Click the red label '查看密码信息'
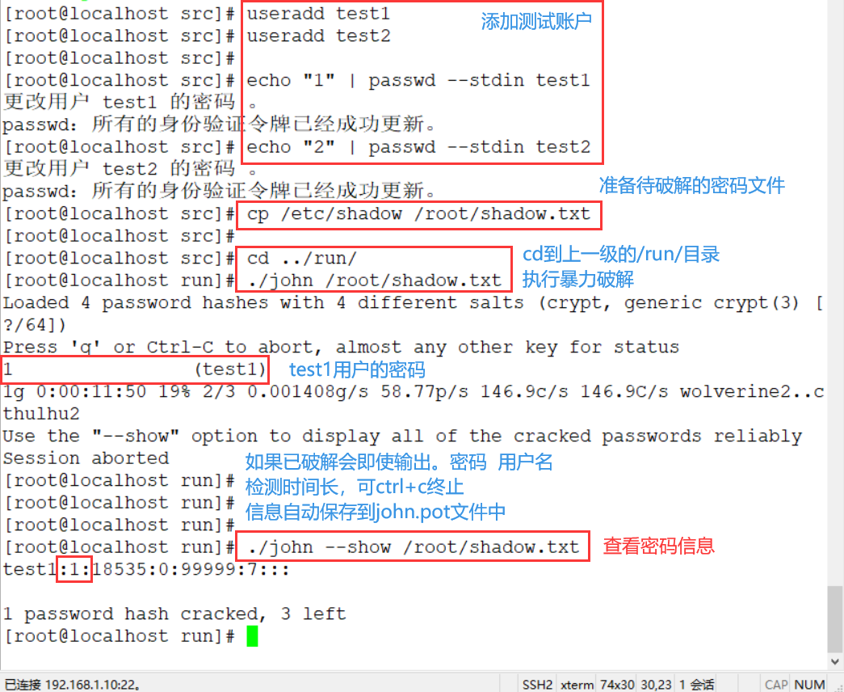The height and width of the screenshot is (692, 844). click(x=658, y=546)
